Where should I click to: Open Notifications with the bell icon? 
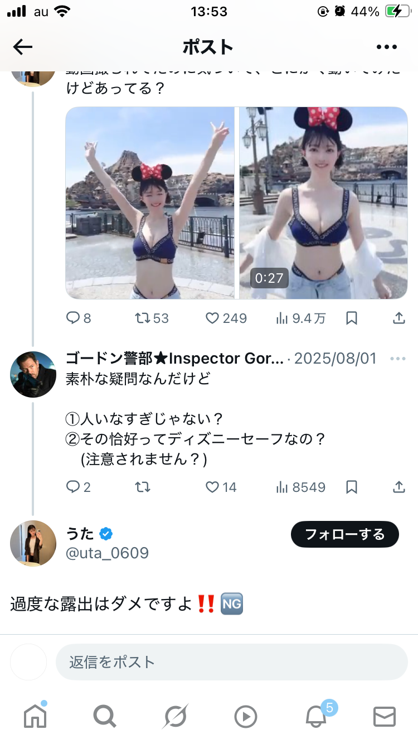[x=316, y=716]
